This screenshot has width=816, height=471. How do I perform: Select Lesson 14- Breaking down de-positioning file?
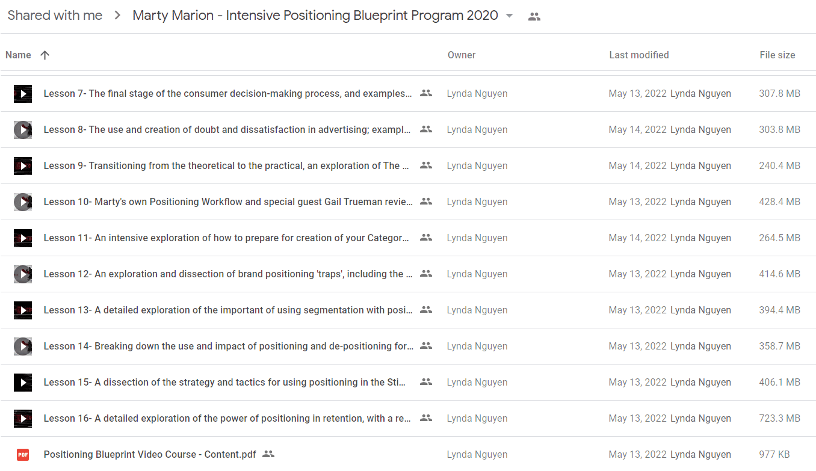click(228, 346)
